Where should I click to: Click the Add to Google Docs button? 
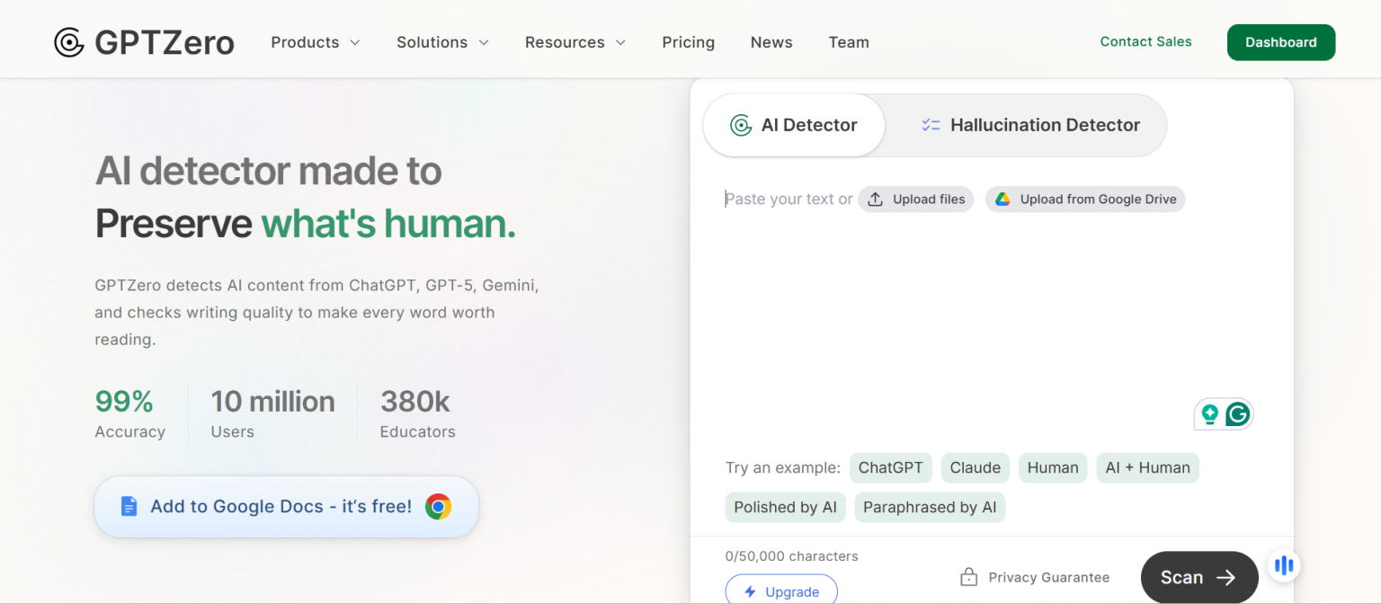coord(286,507)
